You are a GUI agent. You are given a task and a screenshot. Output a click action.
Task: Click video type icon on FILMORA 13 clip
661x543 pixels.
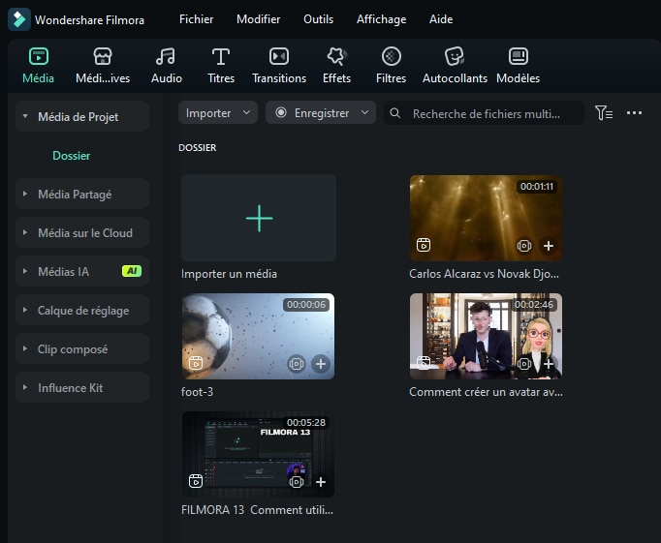196,481
